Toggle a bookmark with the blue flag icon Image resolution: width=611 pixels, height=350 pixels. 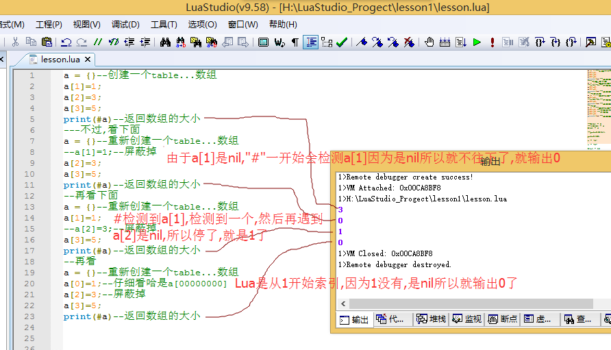[362, 42]
